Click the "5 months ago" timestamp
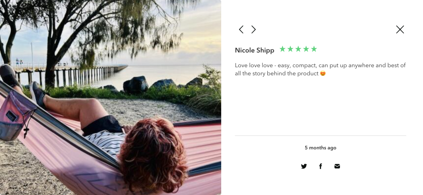This screenshot has width=423, height=195. (x=320, y=148)
